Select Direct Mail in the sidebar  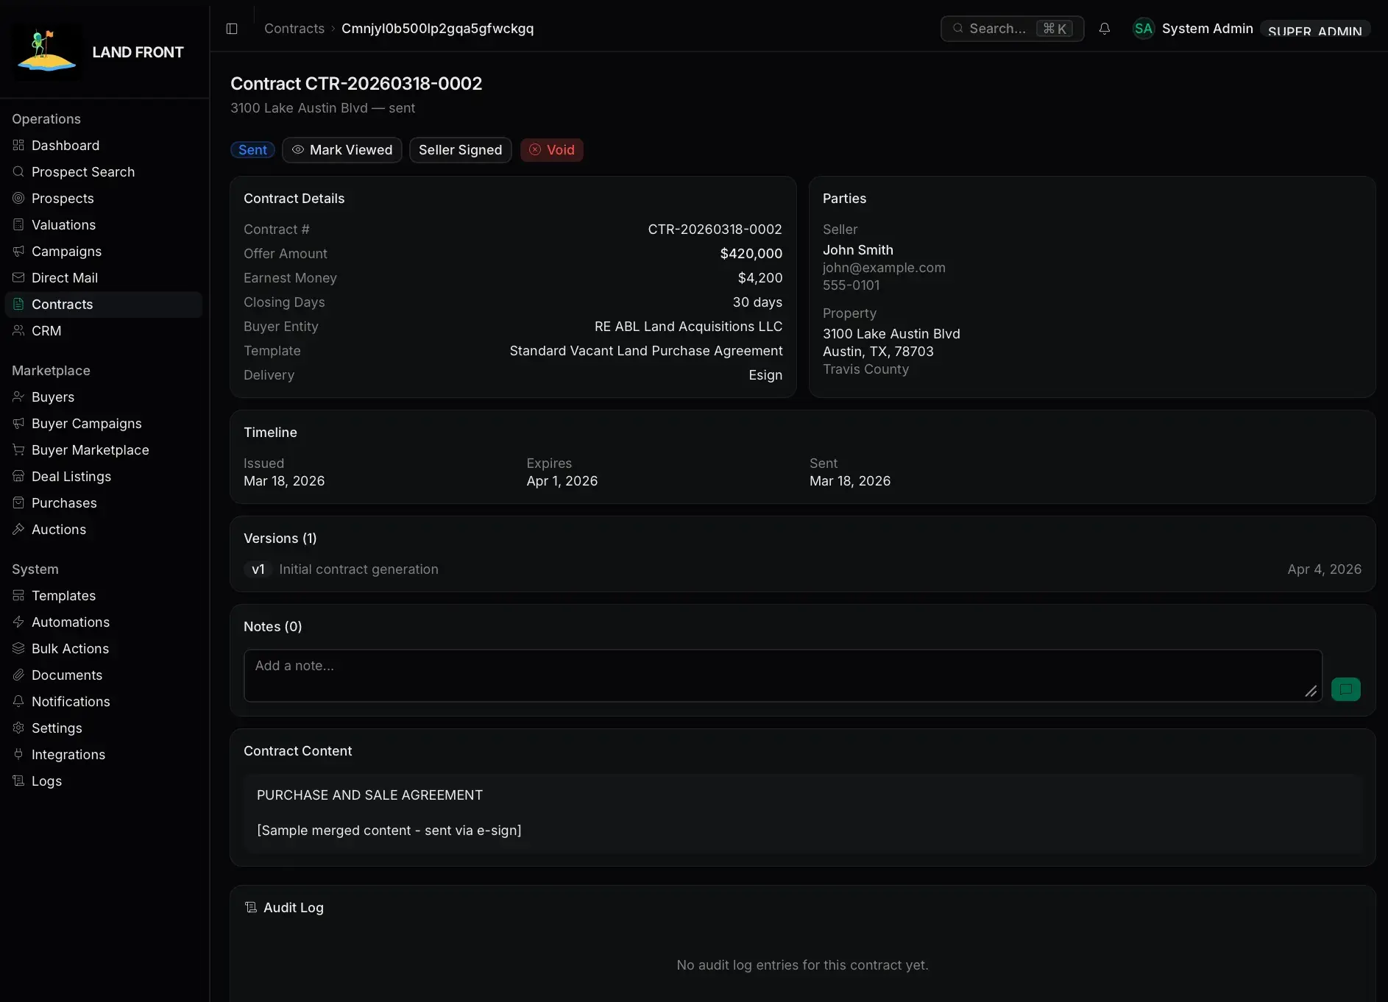click(x=104, y=278)
